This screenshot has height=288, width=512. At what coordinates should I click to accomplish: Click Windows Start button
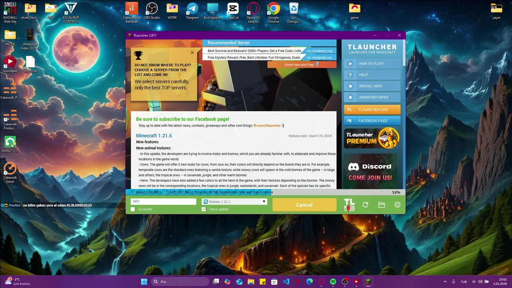144,282
